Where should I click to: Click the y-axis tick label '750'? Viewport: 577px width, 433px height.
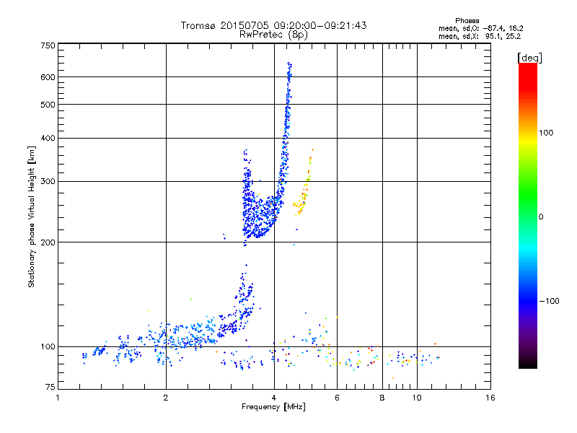click(48, 45)
